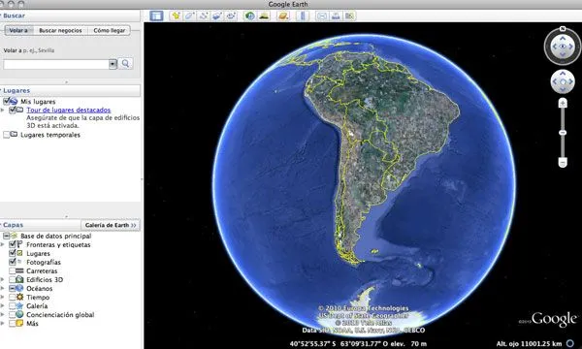Toggle the sidebar panel button
The height and width of the screenshot is (349, 582).
pos(156,16)
